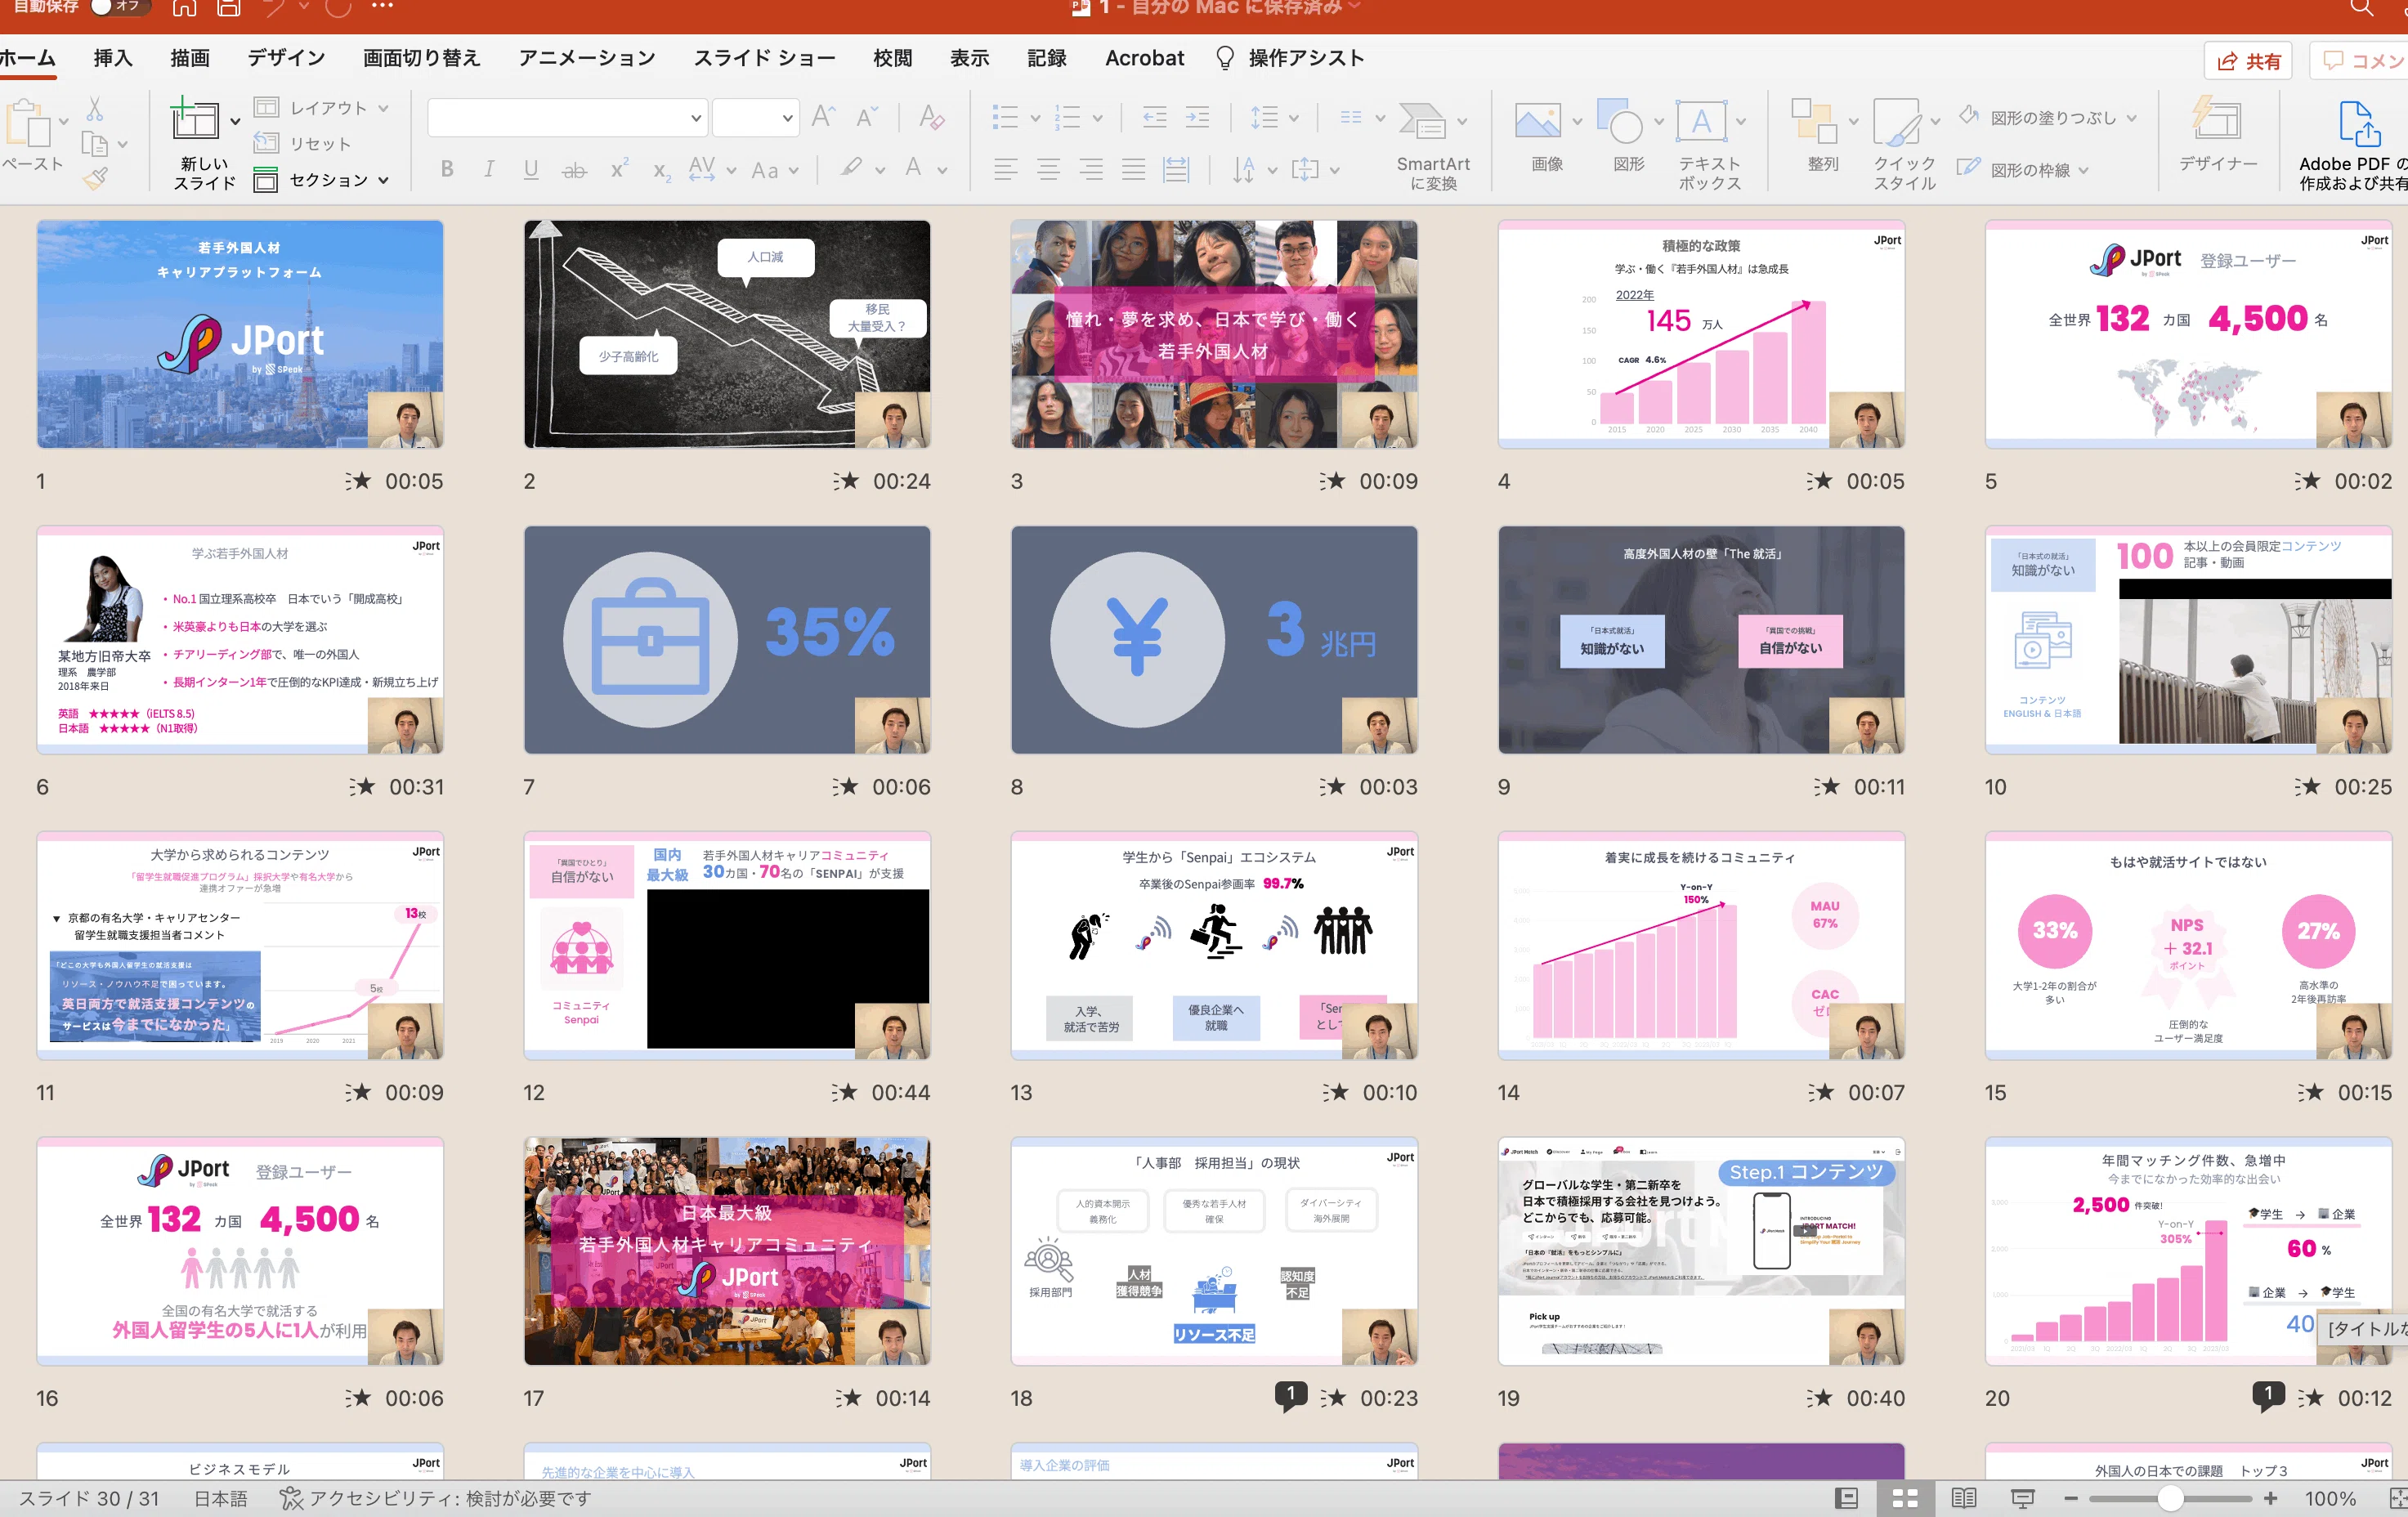Image resolution: width=2408 pixels, height=1517 pixels.
Task: Click the home icon in the title bar
Action: click(184, 9)
